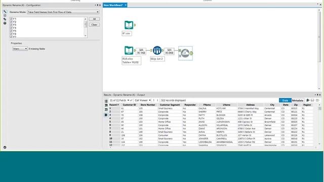Pin the Configuration panel
324x182 pixels.
pyautogui.click(x=98, y=5)
